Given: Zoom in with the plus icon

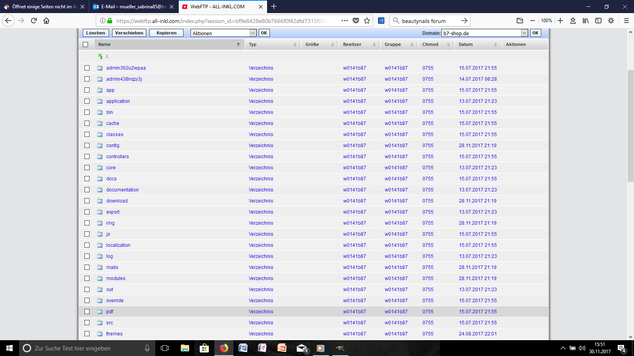Looking at the screenshot, I should click(x=560, y=21).
